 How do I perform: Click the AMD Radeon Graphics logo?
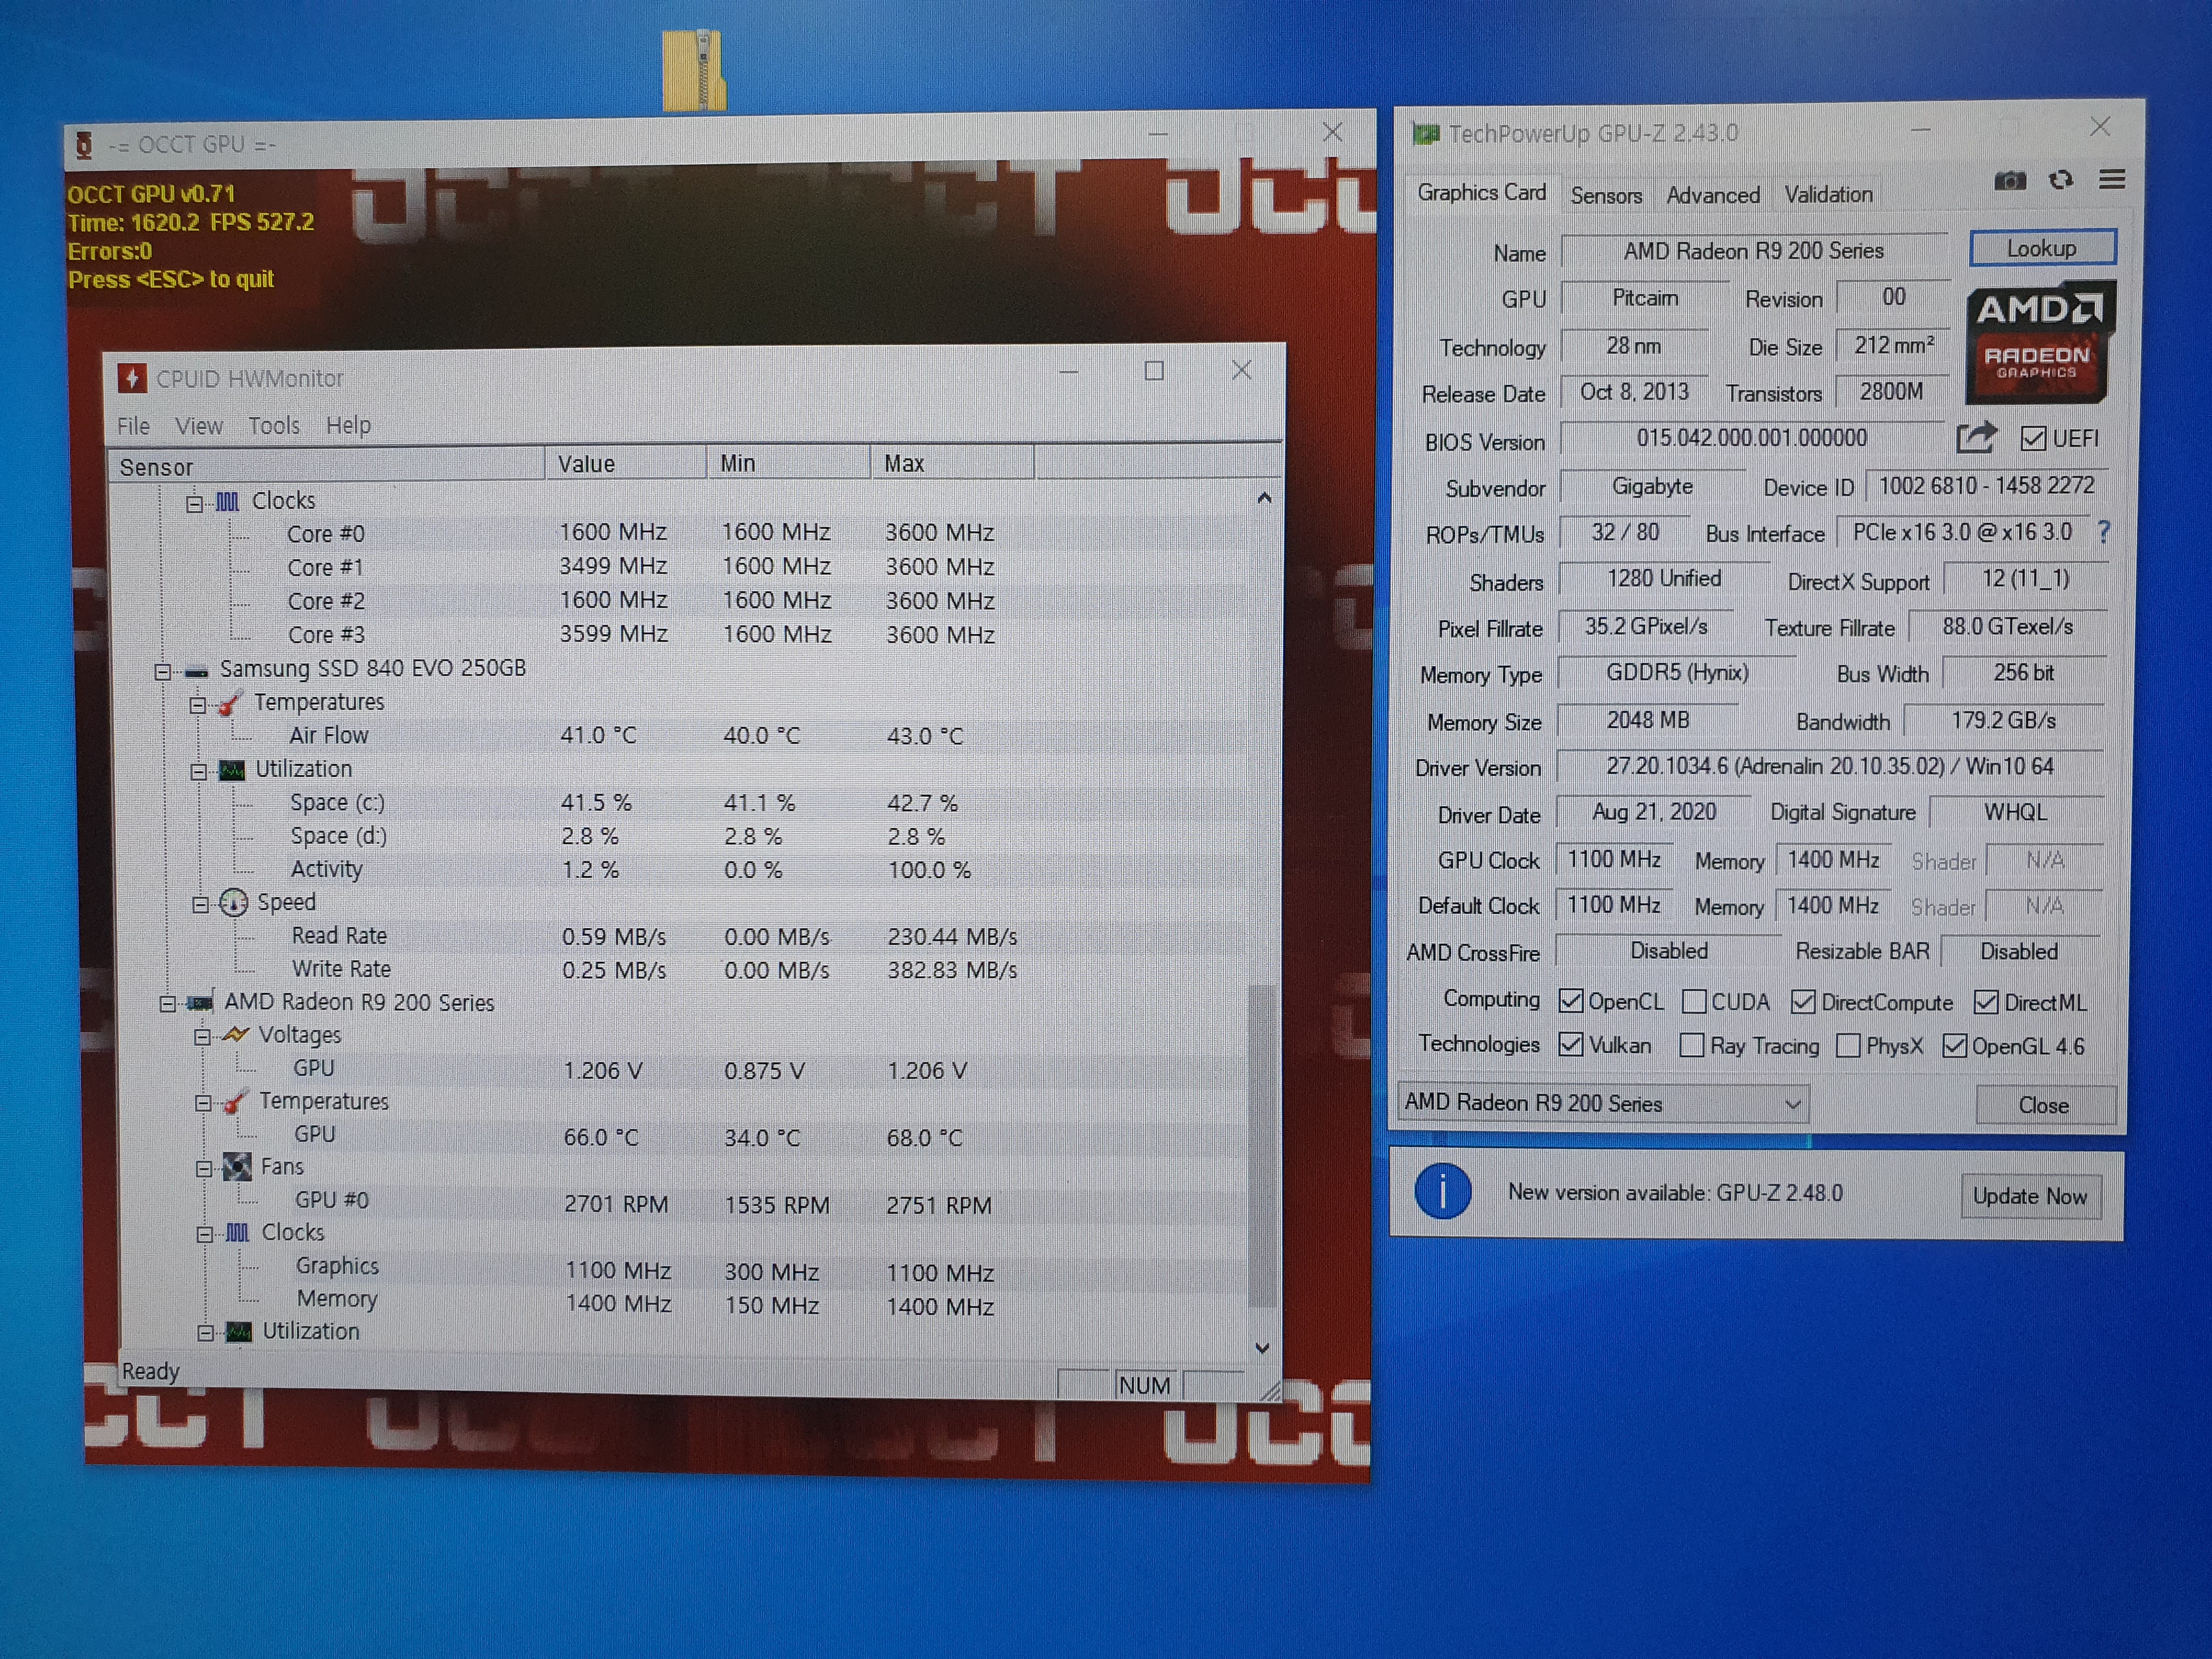(2040, 343)
